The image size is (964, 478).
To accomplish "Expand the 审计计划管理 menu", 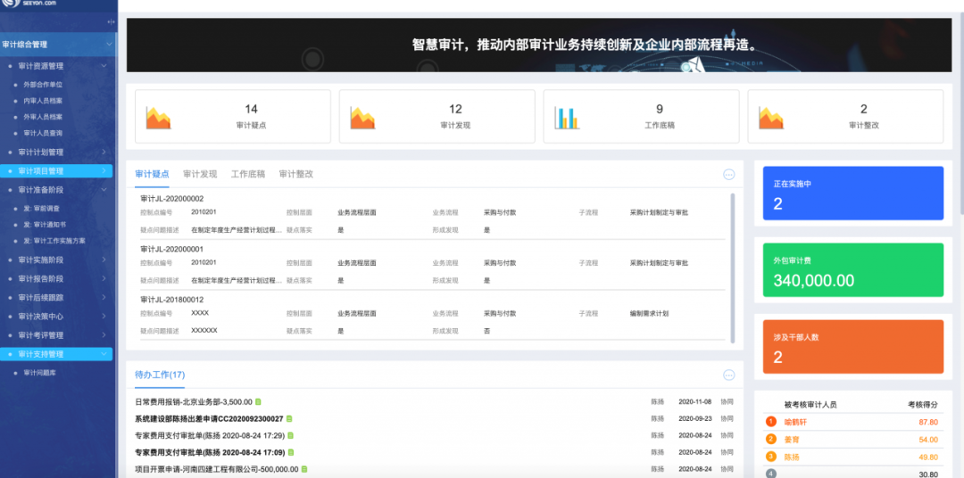I will tap(104, 152).
